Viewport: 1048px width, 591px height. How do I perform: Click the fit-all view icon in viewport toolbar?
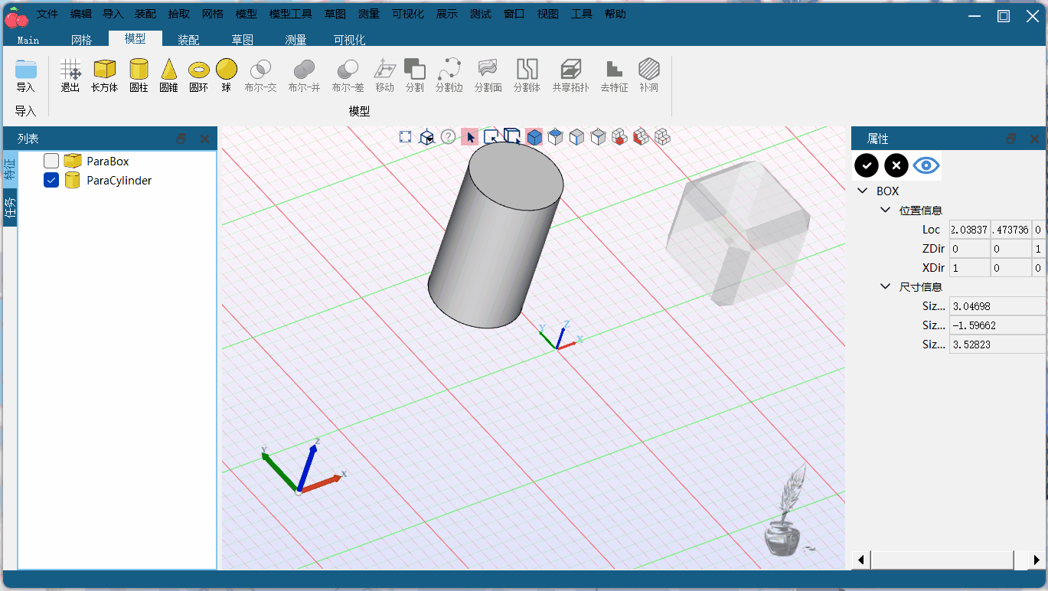pyautogui.click(x=406, y=137)
